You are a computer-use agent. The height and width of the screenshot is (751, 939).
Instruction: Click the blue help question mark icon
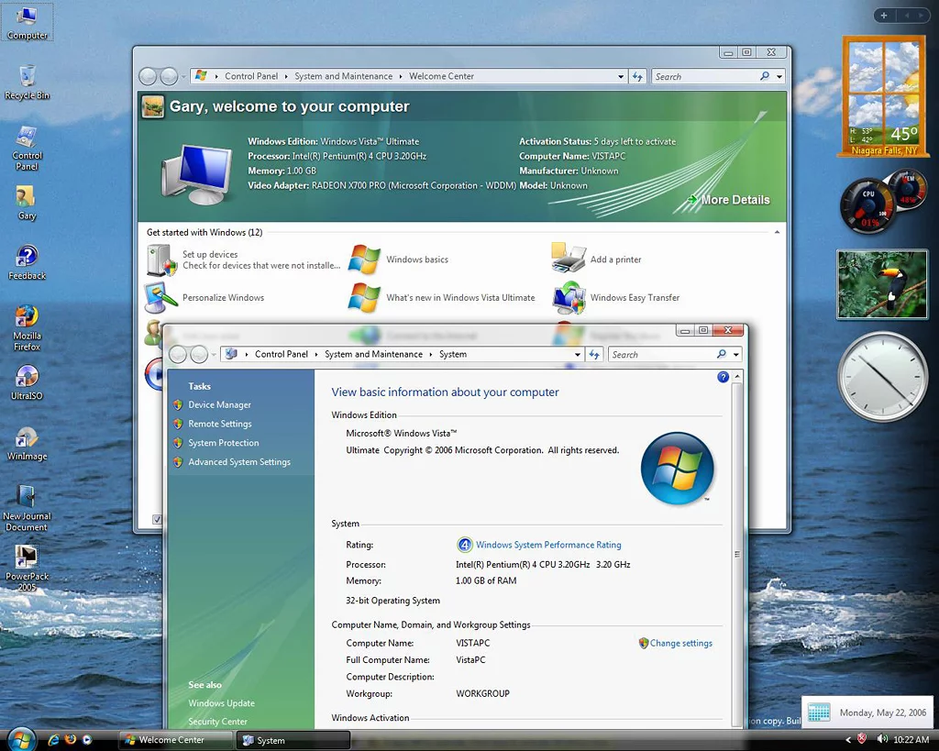tap(723, 377)
